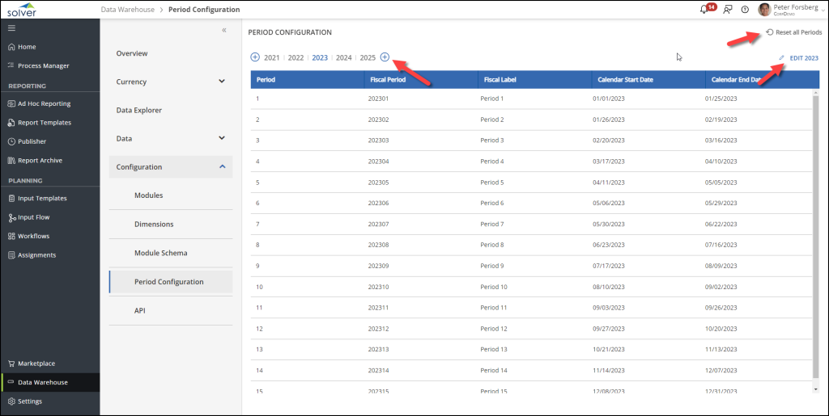Add an earlier year before 2021 with plus icon
829x416 pixels.
(255, 57)
